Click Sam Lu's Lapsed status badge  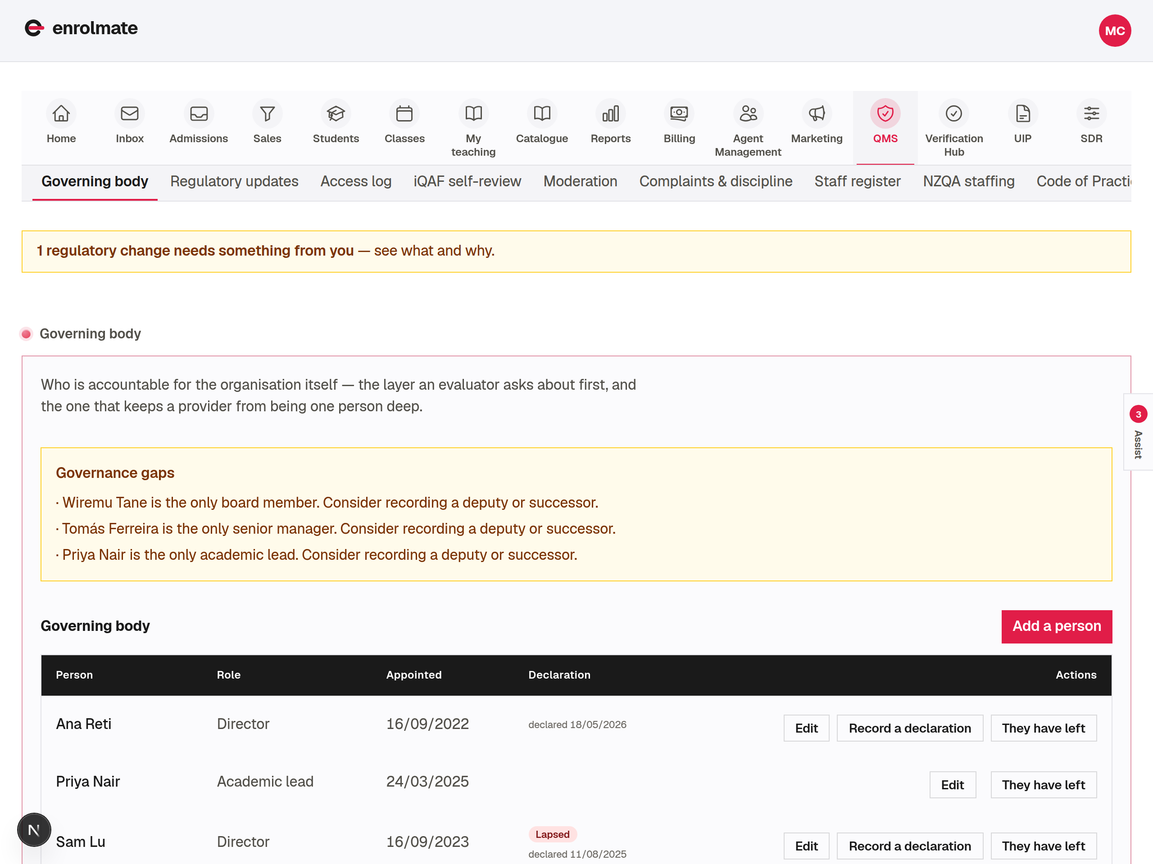click(553, 834)
